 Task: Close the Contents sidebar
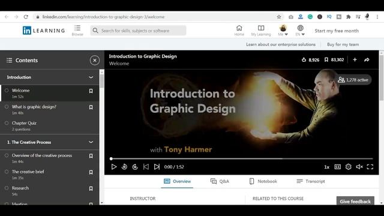pos(95,60)
